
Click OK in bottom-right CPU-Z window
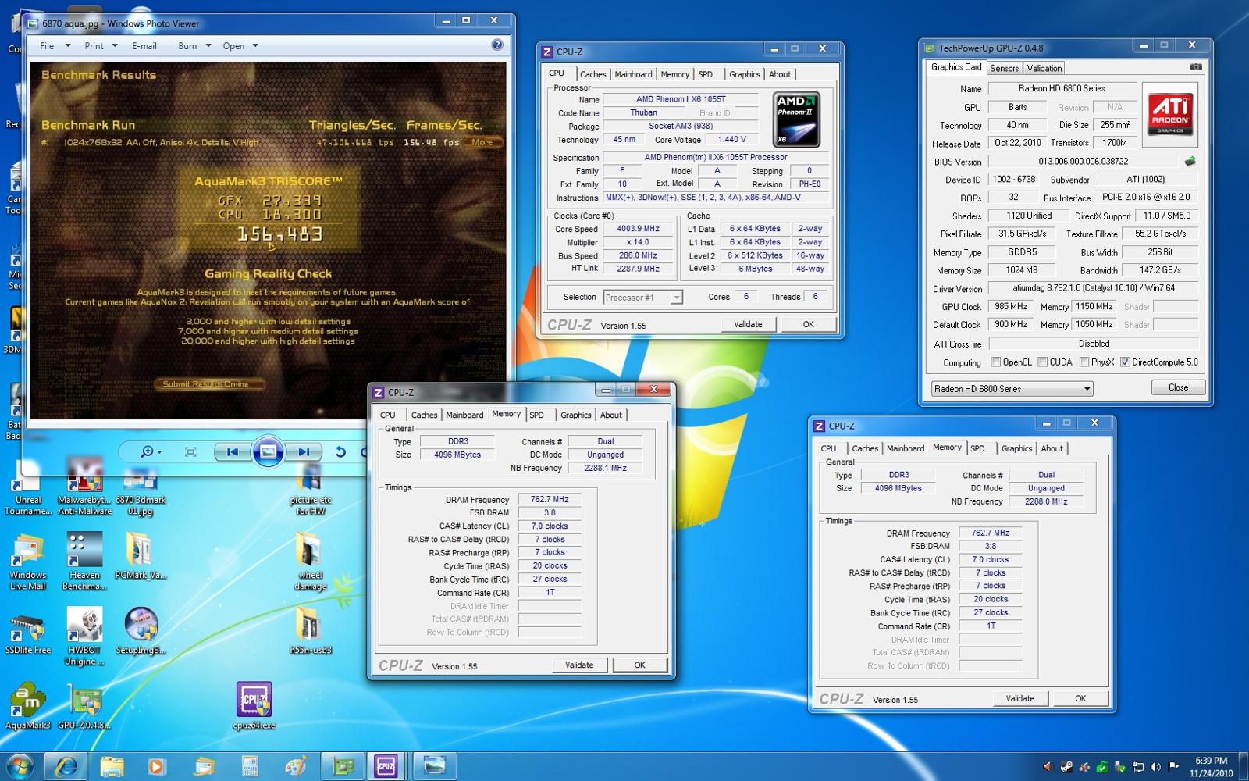pos(1080,698)
